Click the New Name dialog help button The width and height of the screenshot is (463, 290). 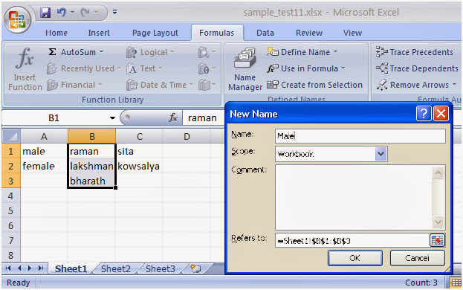424,114
